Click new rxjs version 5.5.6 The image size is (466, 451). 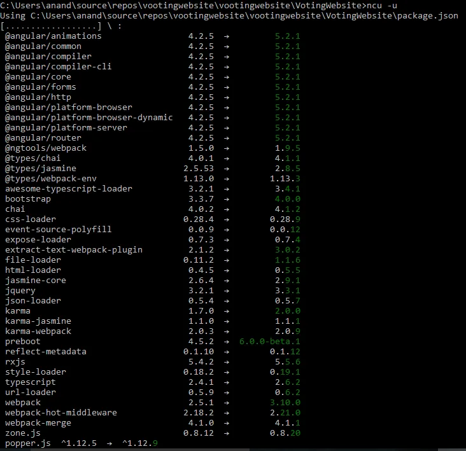287,362
